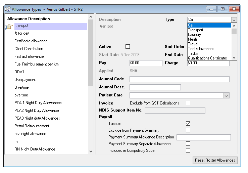Choose Travel in Type list
The width and height of the screenshot is (248, 173).
209,44
